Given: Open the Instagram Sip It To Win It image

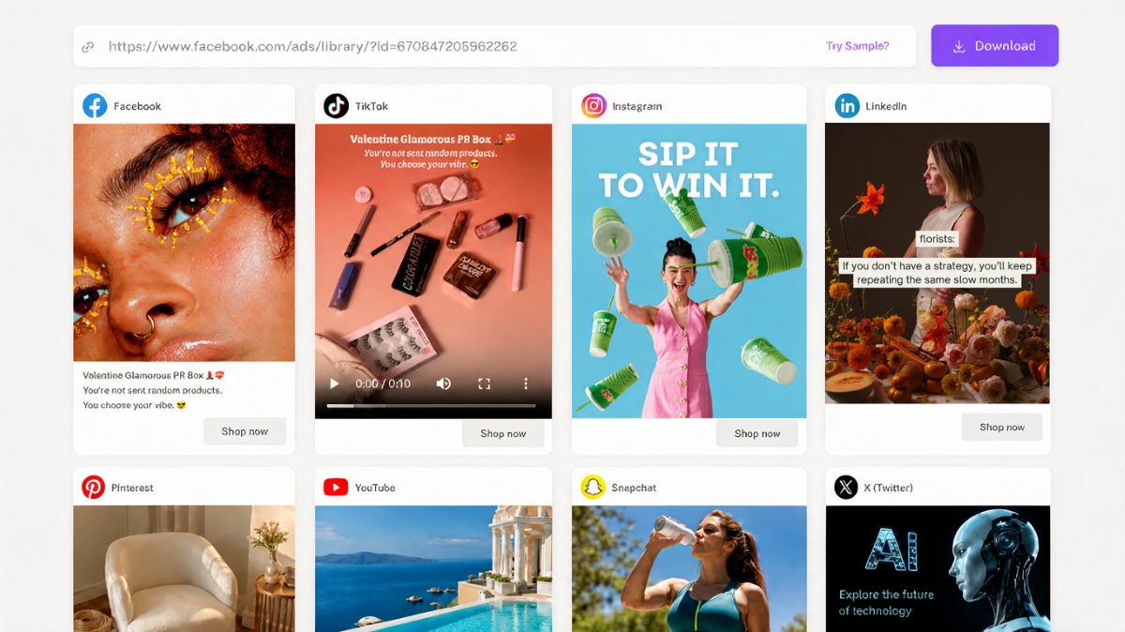Looking at the screenshot, I should [x=689, y=271].
